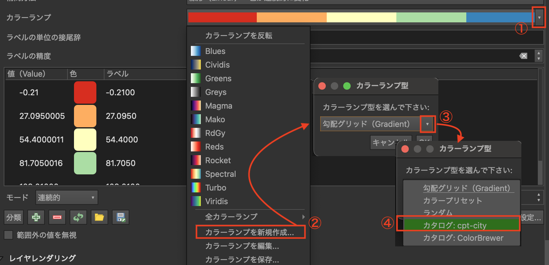Click the 27.0950005 value cell
Screen dimensions: 549x265
pyautogui.click(x=42, y=116)
